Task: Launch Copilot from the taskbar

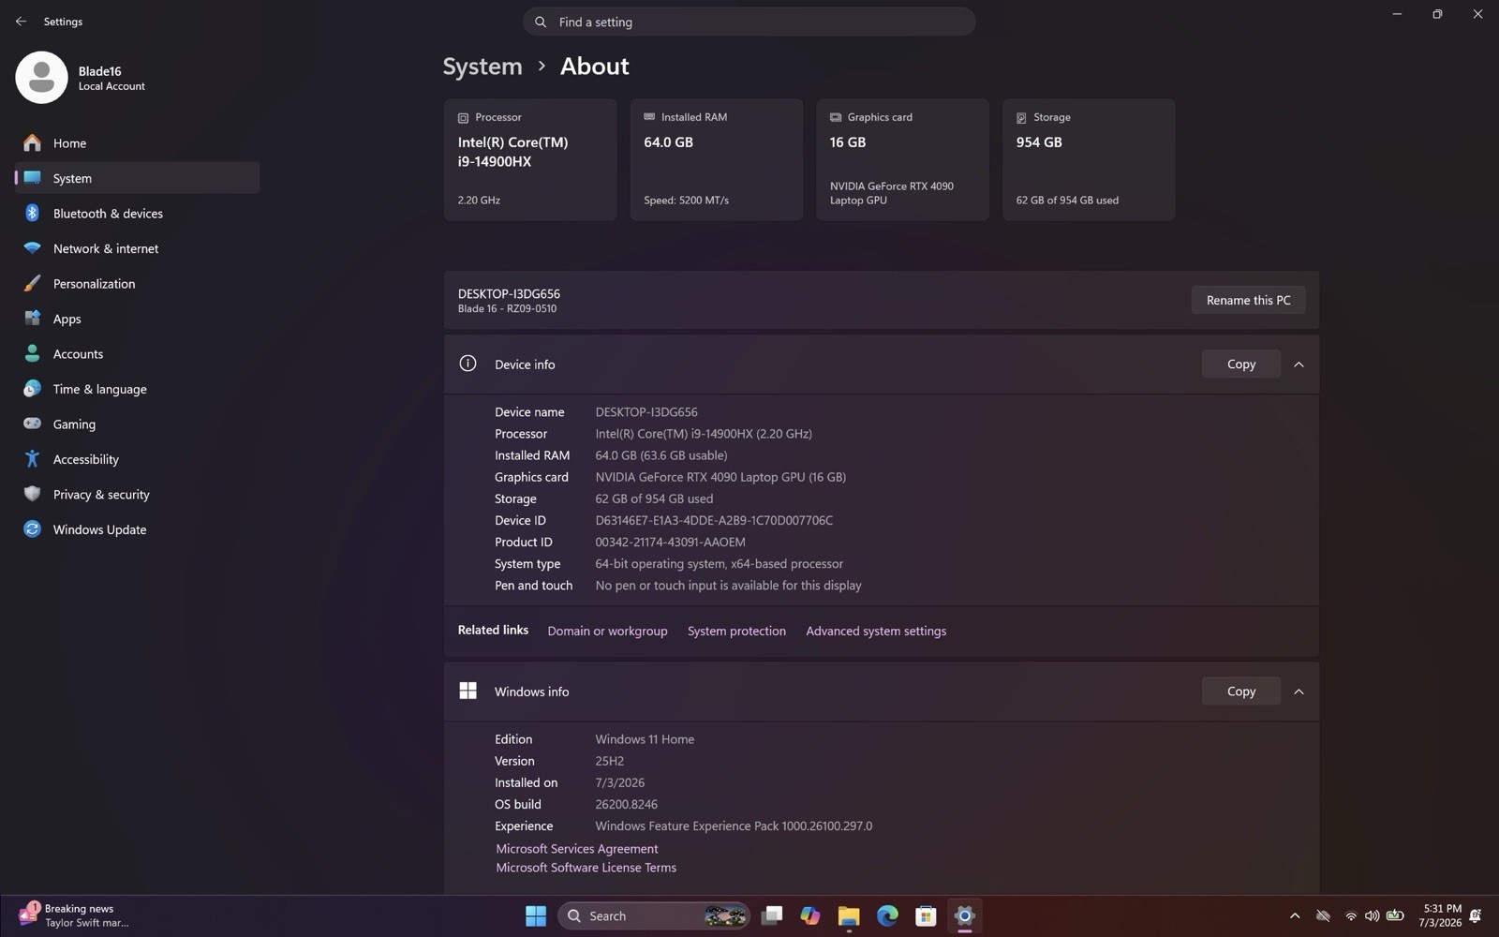Action: pyautogui.click(x=810, y=915)
